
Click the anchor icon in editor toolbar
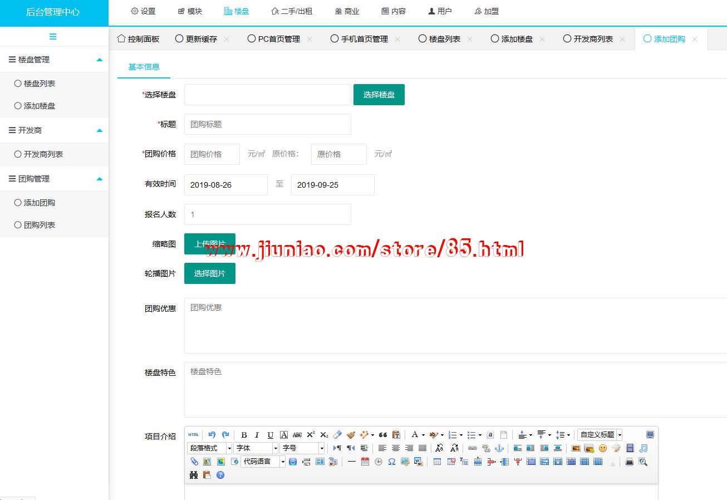(x=499, y=448)
